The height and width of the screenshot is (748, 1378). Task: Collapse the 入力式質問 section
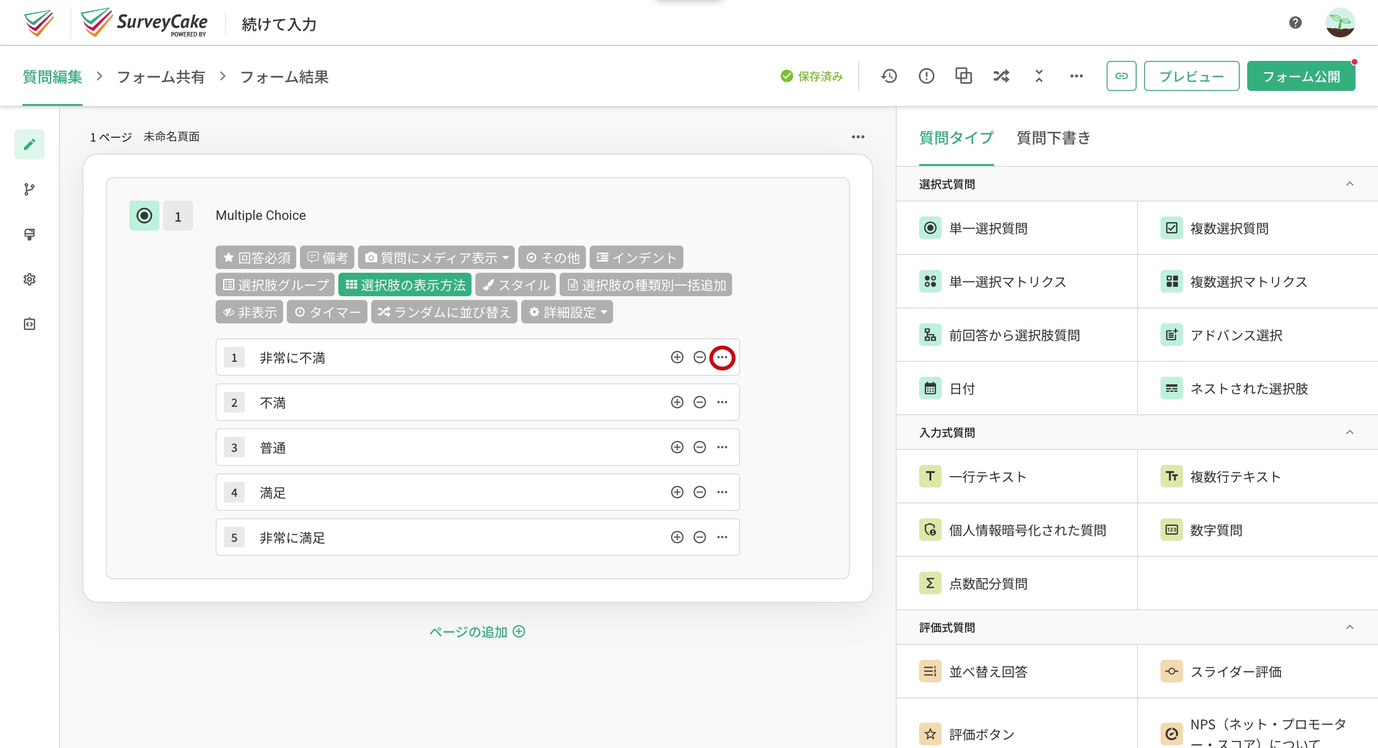pyautogui.click(x=1350, y=432)
